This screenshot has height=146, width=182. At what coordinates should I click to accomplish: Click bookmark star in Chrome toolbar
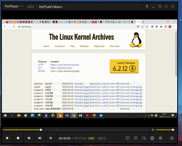click(147, 27)
